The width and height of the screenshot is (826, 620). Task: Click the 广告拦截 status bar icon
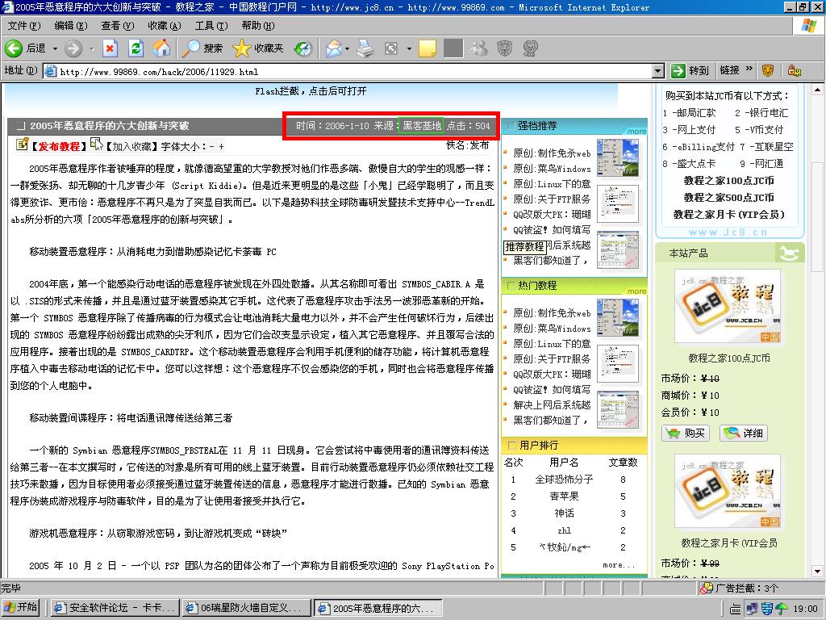point(706,588)
